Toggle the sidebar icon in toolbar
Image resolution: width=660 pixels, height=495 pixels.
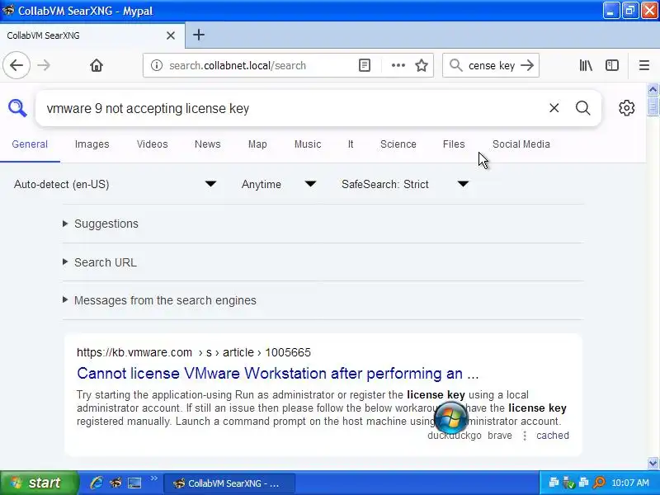click(612, 65)
